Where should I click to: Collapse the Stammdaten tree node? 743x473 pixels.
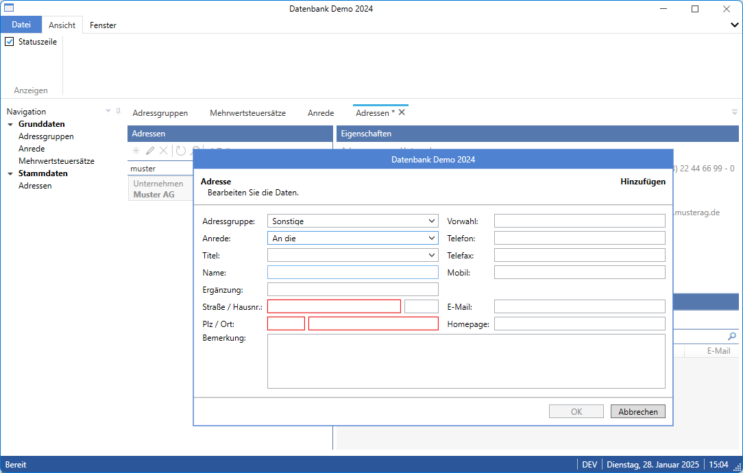tap(10, 173)
